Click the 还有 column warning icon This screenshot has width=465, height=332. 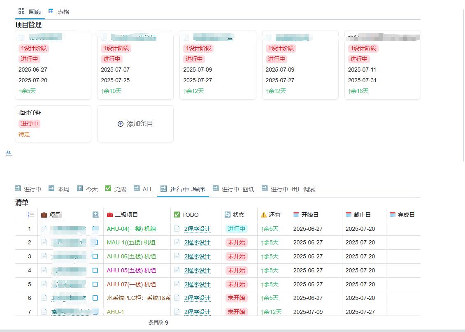pyautogui.click(x=264, y=215)
